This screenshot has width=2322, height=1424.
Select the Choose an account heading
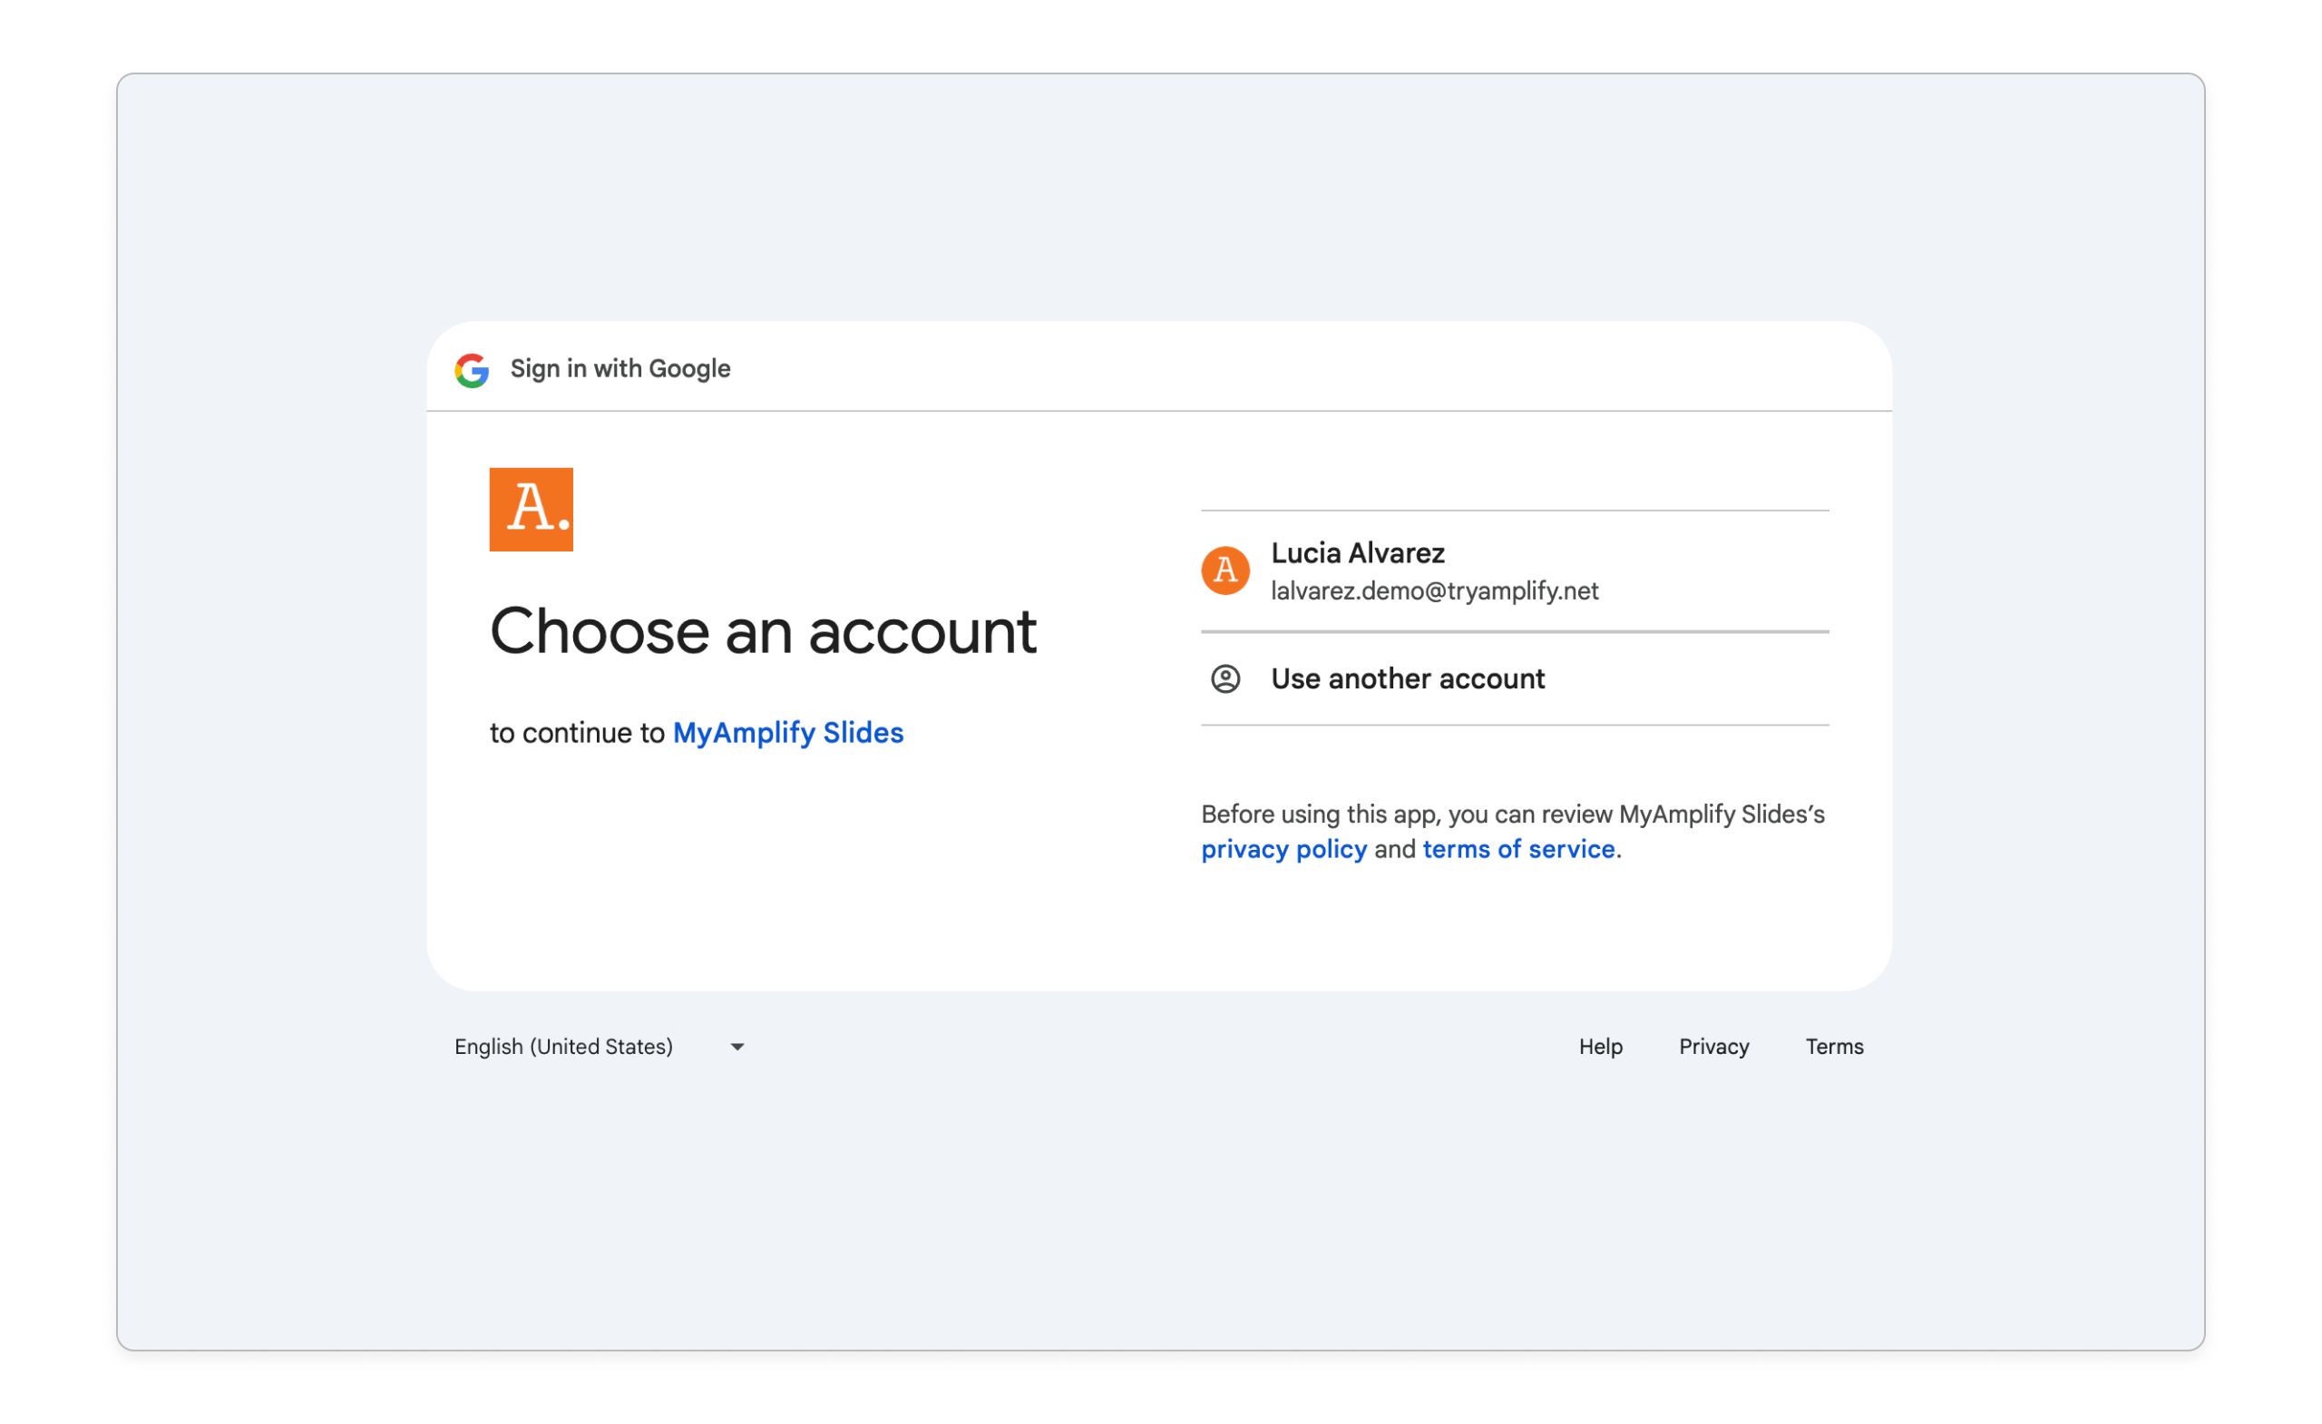coord(764,631)
